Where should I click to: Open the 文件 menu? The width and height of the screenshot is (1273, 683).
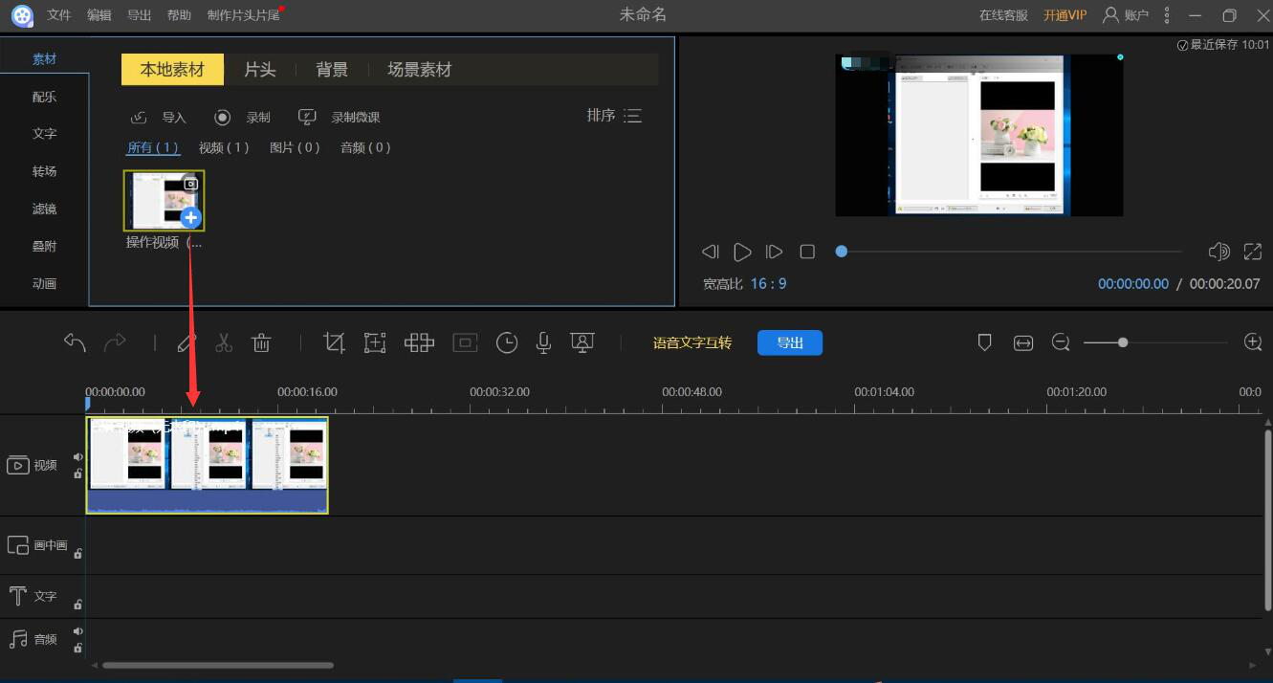pyautogui.click(x=59, y=15)
